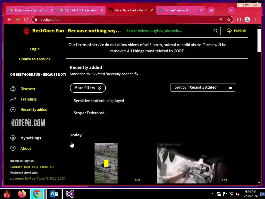The image size is (265, 199).
Task: Open the Action Center flag icon
Action: [x=225, y=194]
